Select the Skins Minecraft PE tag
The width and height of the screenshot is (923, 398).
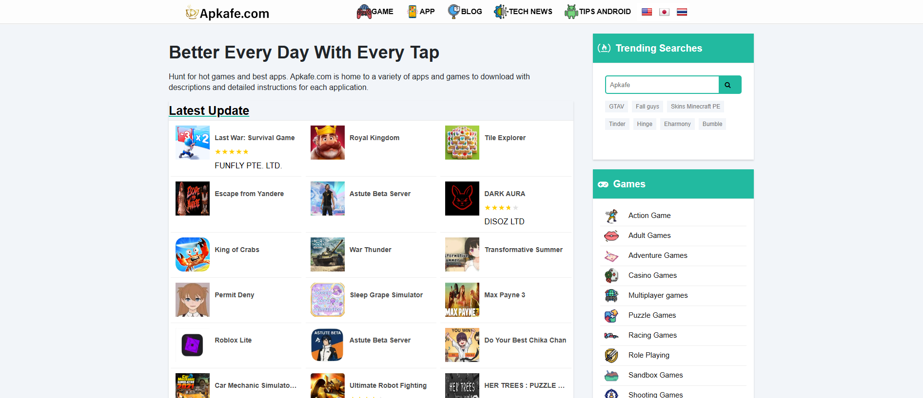(695, 107)
